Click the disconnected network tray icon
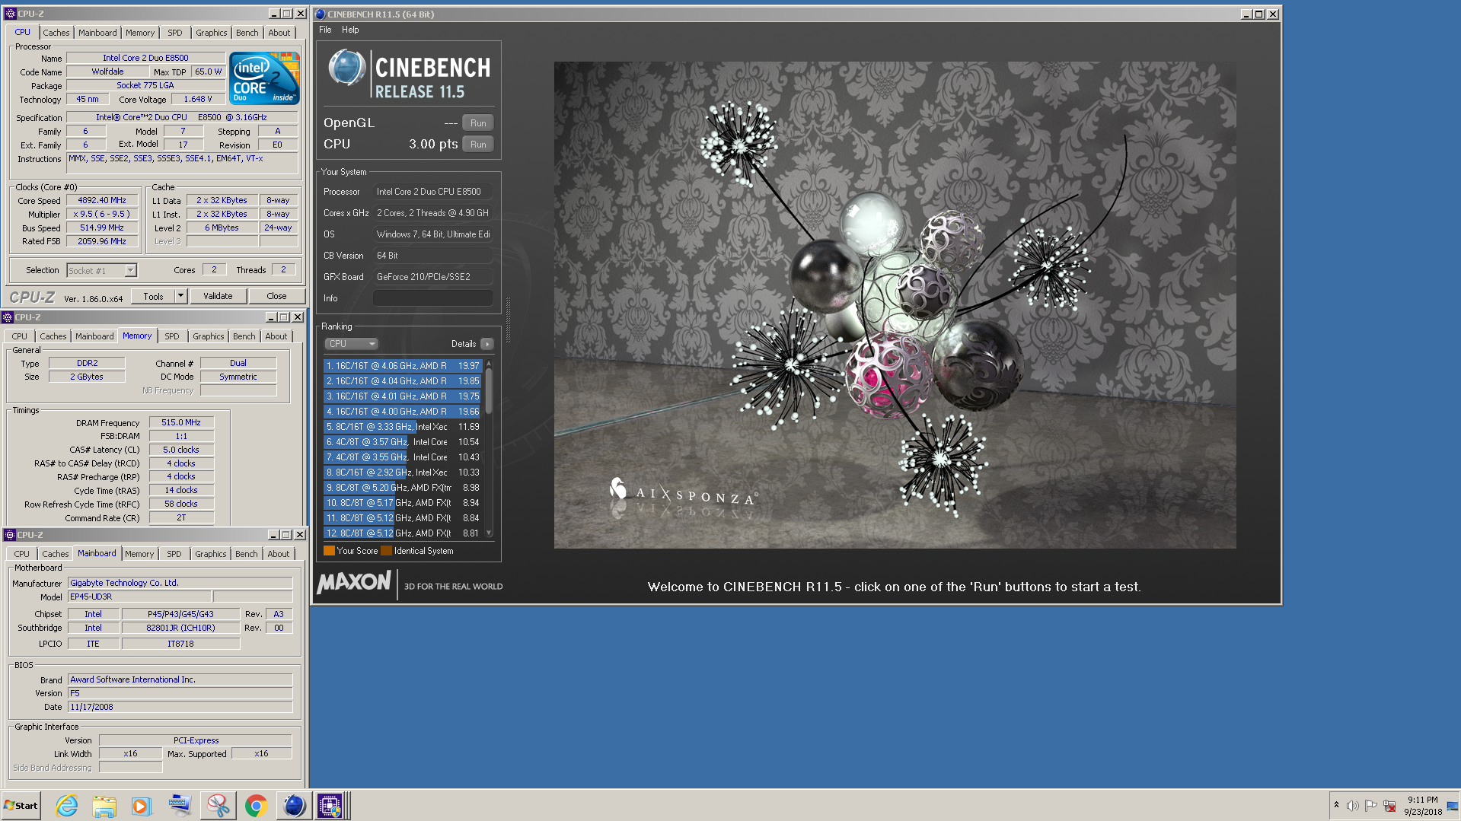1461x821 pixels. [x=1389, y=805]
